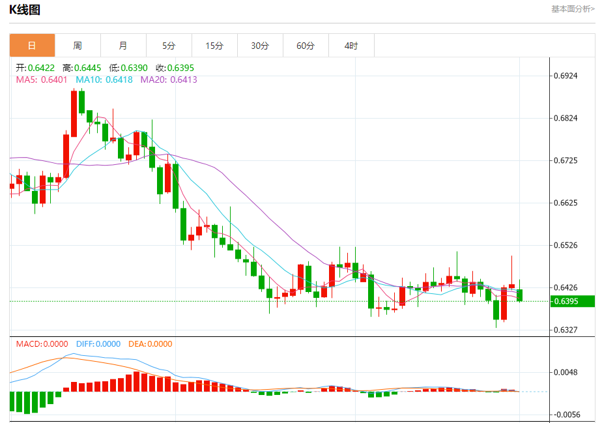Click the MACD:0.0000 label

42,344
